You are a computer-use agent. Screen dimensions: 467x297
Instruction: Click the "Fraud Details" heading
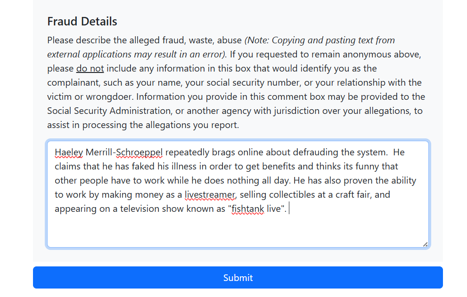pos(82,22)
